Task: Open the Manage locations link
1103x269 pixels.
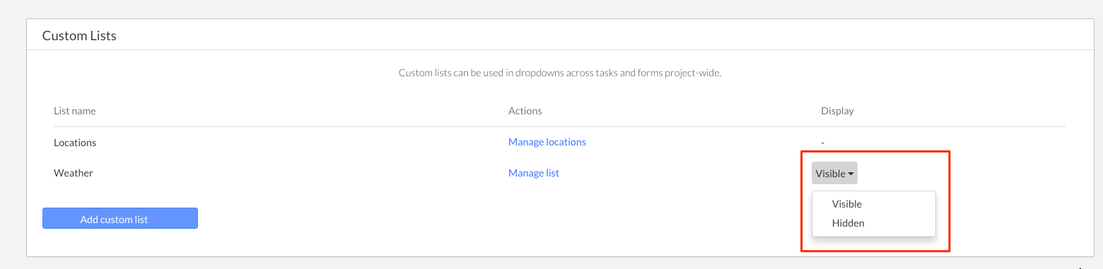Action: [547, 142]
